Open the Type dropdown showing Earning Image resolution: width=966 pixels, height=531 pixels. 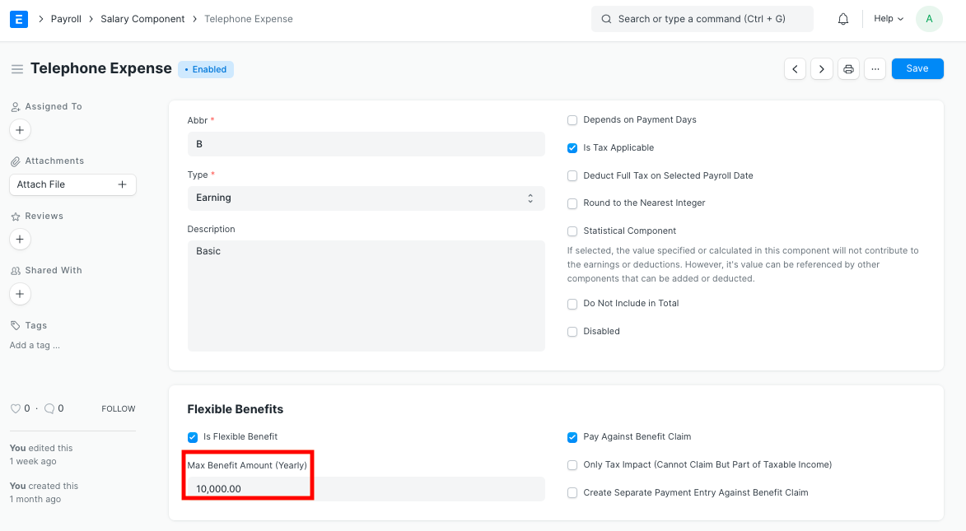pos(366,198)
